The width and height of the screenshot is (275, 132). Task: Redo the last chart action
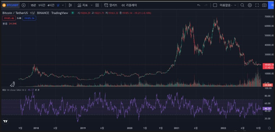[206, 5]
